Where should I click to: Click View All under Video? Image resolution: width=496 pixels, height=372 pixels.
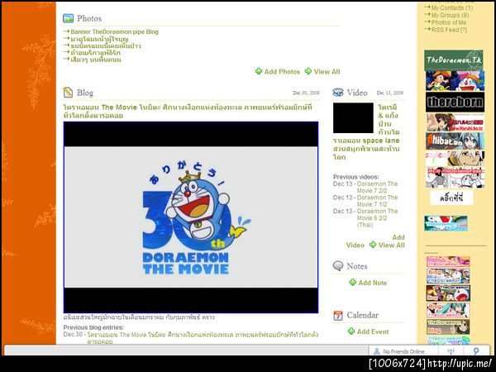(x=392, y=246)
